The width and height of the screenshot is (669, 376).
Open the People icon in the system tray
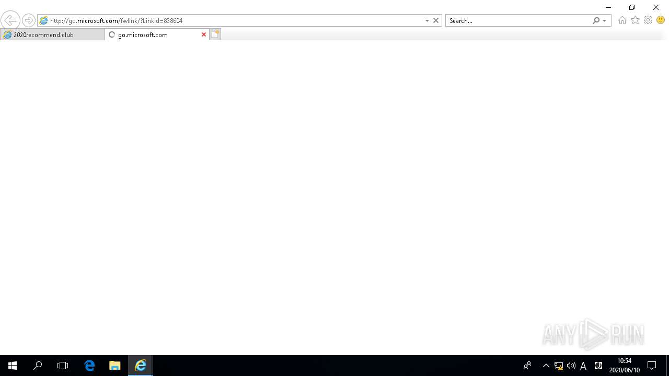527,366
